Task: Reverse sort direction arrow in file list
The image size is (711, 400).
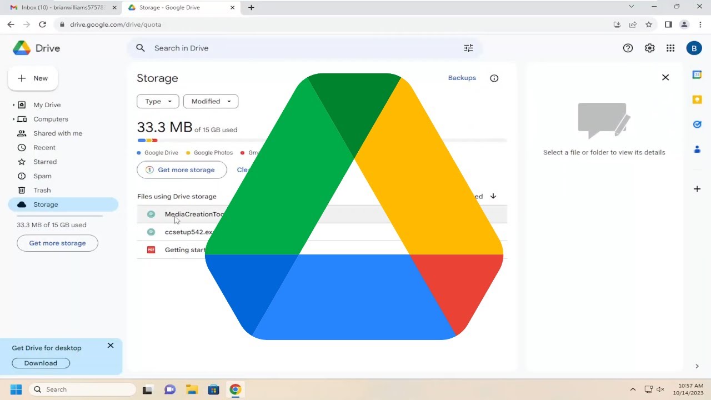Action: [493, 196]
